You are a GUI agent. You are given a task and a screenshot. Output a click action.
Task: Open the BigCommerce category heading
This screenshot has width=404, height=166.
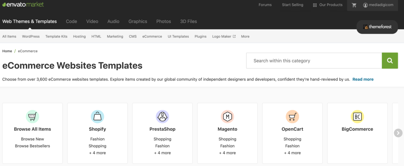357,129
